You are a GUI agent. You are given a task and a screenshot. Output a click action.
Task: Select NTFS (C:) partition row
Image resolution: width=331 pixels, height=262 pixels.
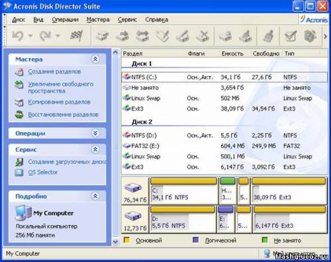[x=224, y=77]
